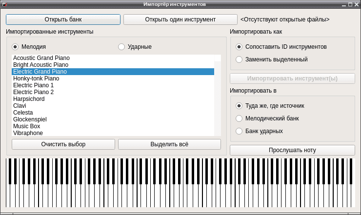The image size is (361, 215).
Task: Select Clavi in instrument list
Action: (x=113, y=106)
